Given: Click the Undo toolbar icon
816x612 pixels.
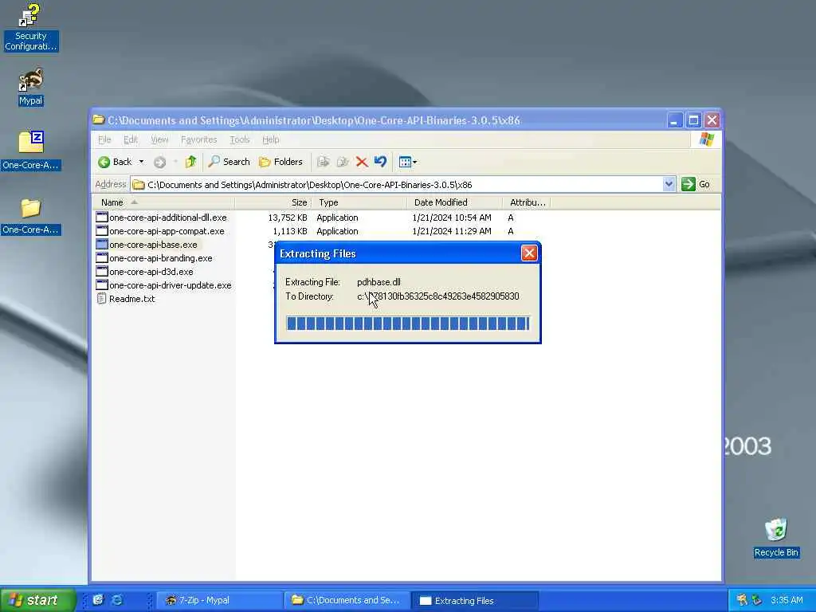Looking at the screenshot, I should coord(380,162).
